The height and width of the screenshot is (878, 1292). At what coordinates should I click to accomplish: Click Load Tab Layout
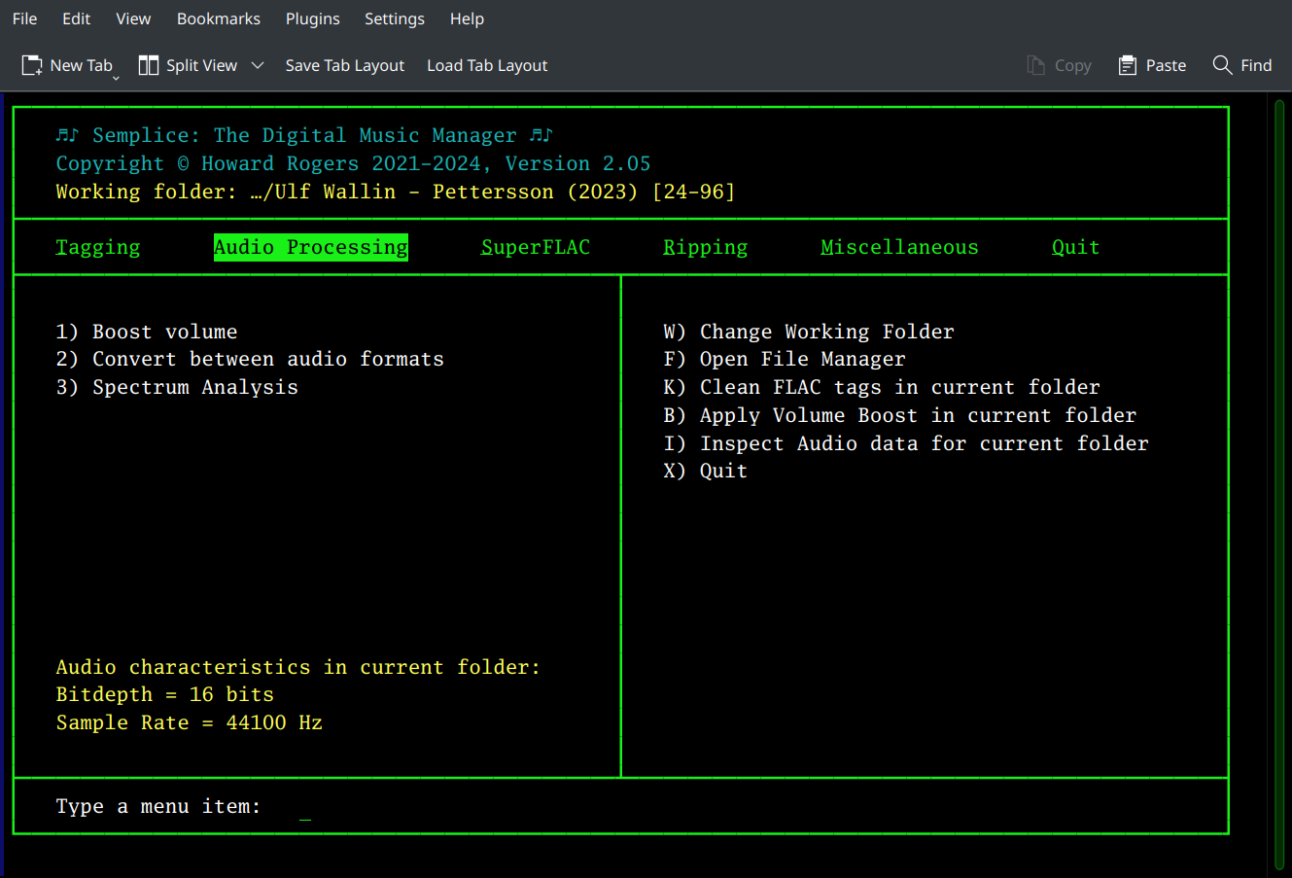click(486, 65)
